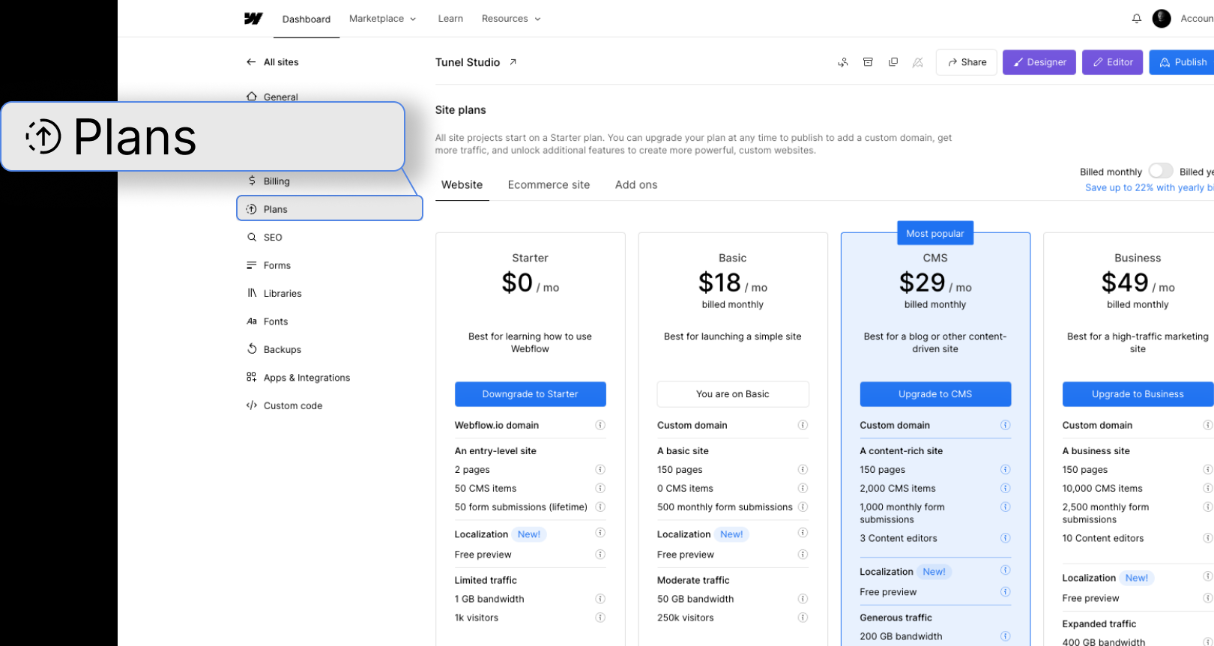Screen dimensions: 1214x646
Task: Click info icon beside 2,000 CMS items
Action: [1005, 489]
